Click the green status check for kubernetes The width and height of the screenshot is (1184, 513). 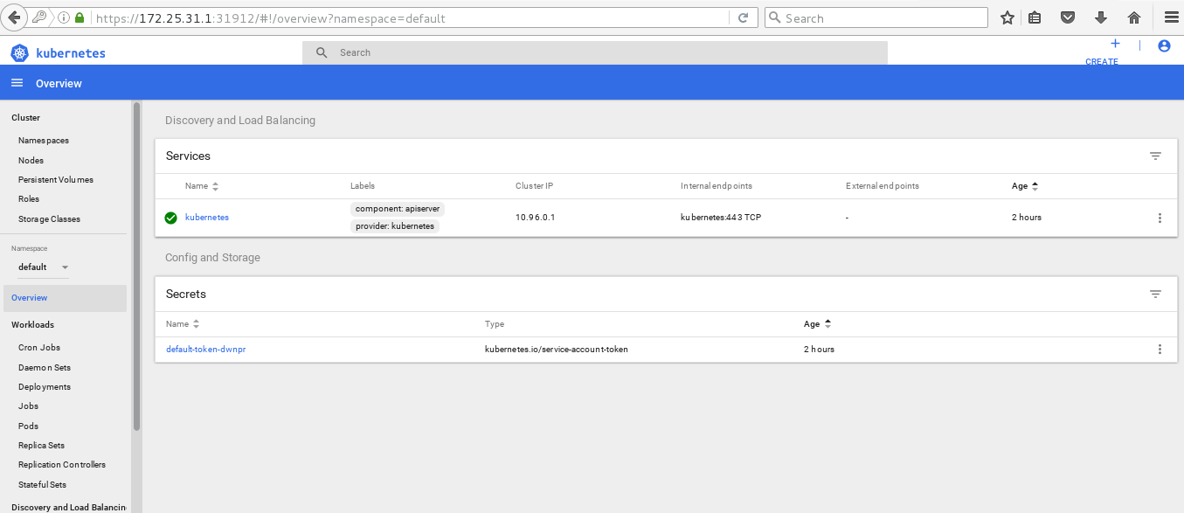170,218
